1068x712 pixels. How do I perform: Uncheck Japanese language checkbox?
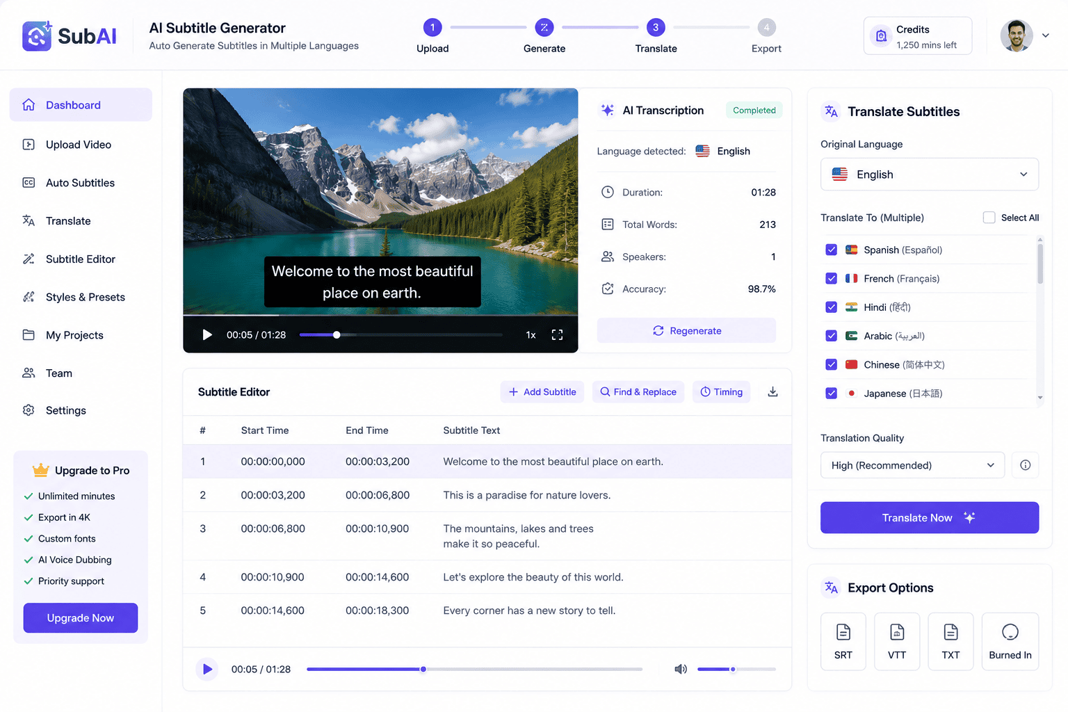[x=831, y=393]
